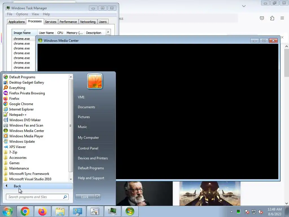Screen dimensions: 289x217
Task: Show hidden tray icons arrow
Action: click(x=231, y=212)
